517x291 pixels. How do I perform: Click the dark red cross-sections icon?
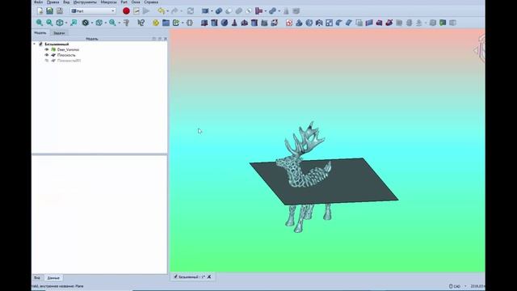[389, 23]
